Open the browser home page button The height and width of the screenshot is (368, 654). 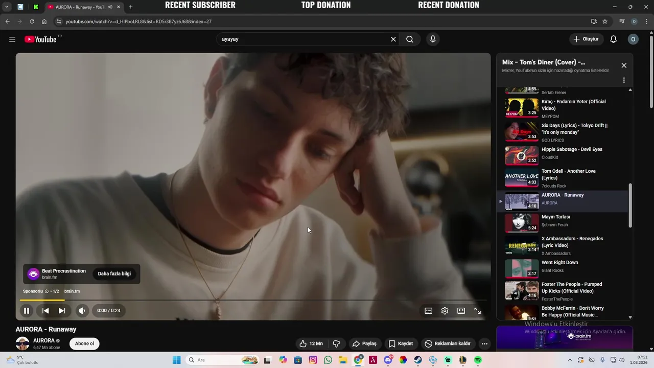pyautogui.click(x=44, y=21)
